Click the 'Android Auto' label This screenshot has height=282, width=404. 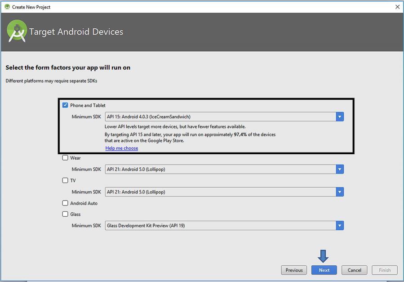pos(84,203)
